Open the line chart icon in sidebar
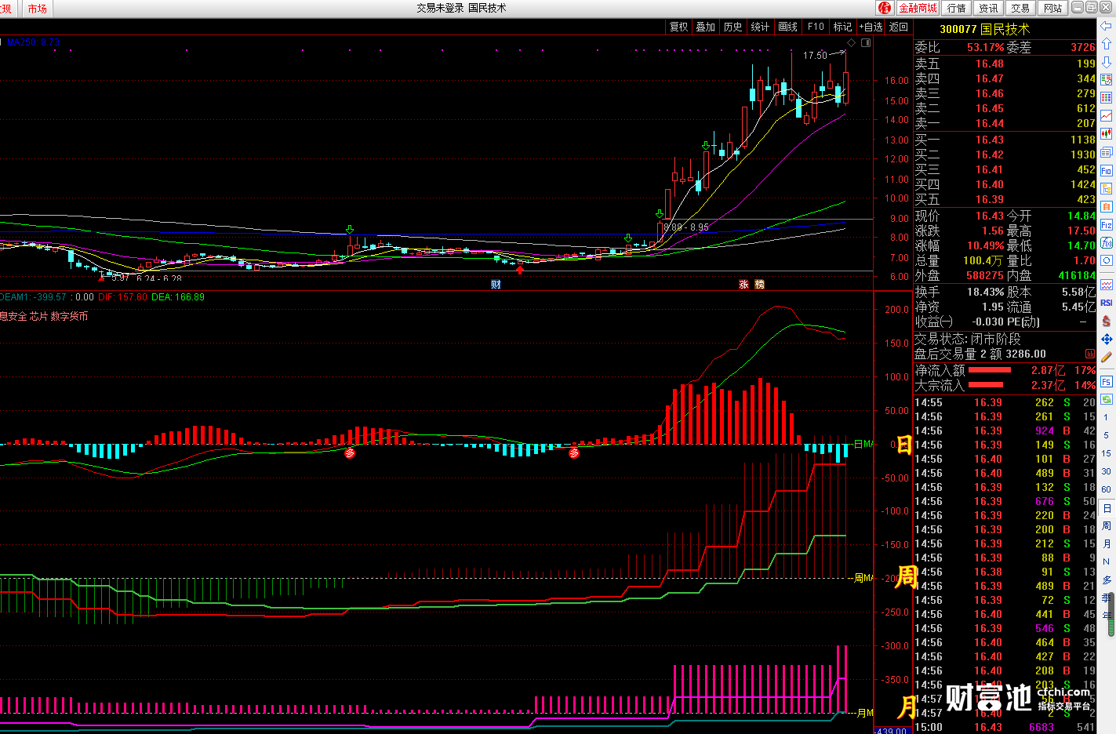 tap(1107, 115)
